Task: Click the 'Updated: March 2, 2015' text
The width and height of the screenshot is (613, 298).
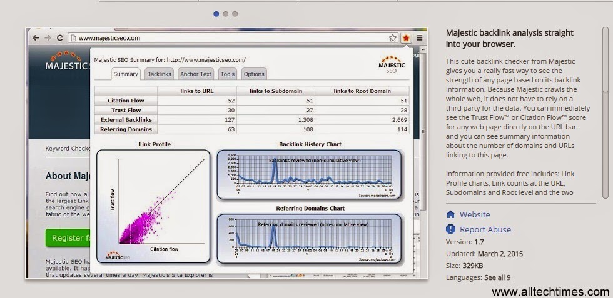Action: tap(484, 254)
